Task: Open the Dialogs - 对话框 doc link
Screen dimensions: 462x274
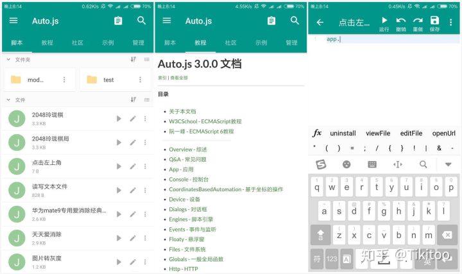Action: pos(188,209)
